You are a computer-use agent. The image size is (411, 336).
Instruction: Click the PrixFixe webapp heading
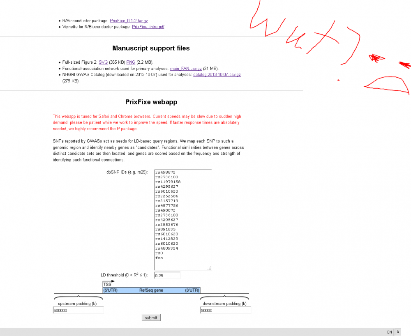(x=151, y=102)
